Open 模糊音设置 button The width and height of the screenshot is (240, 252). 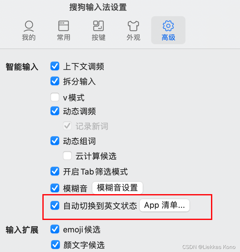click(118, 188)
